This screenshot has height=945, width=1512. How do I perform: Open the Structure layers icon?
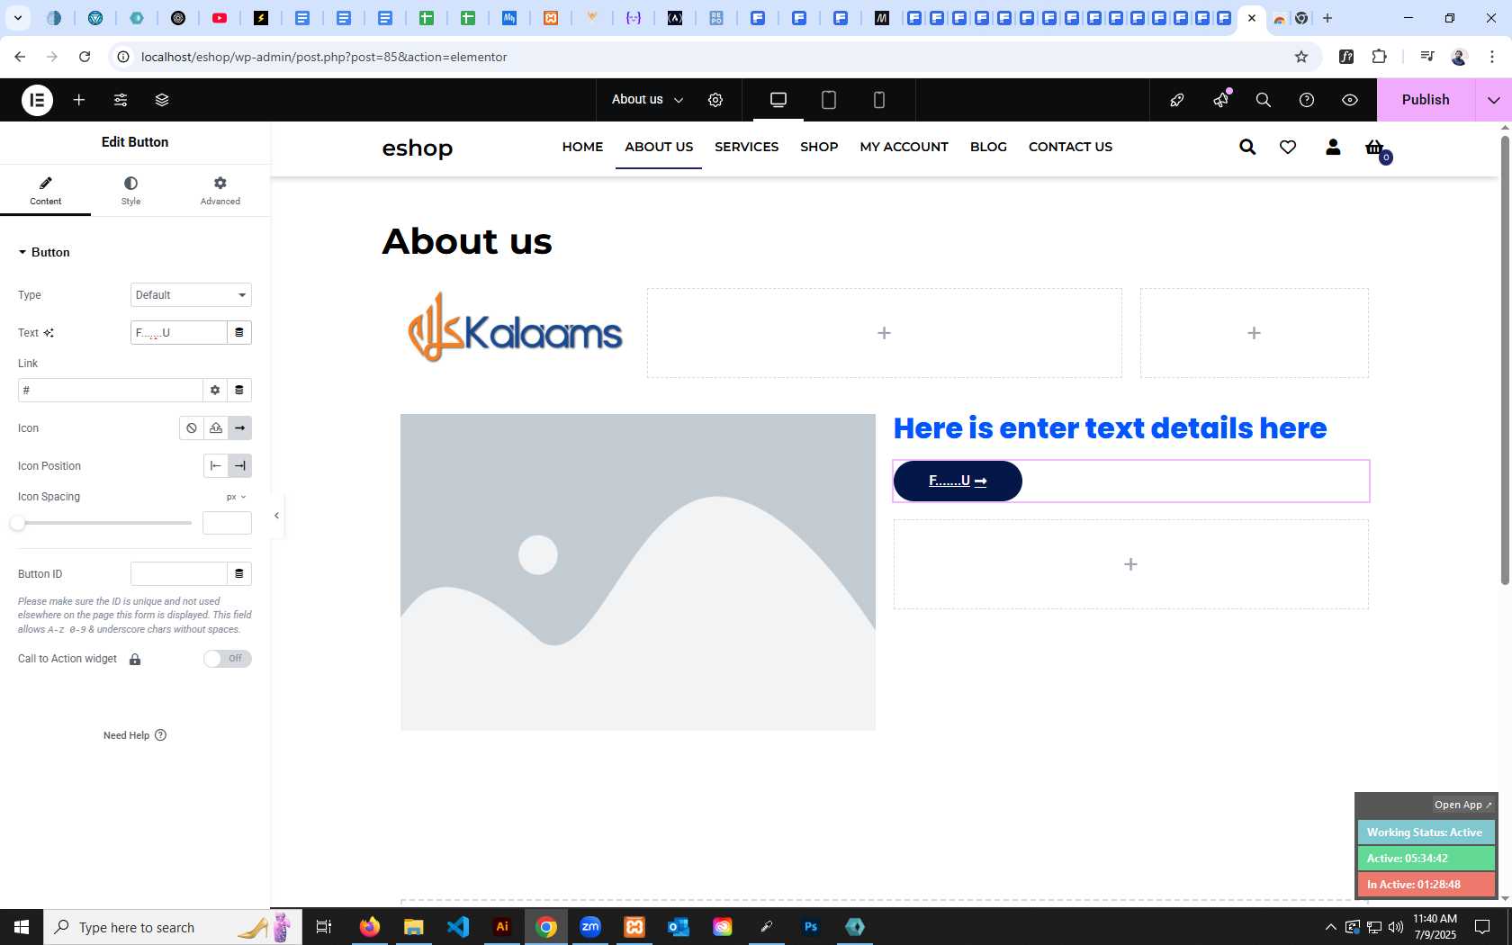(162, 100)
